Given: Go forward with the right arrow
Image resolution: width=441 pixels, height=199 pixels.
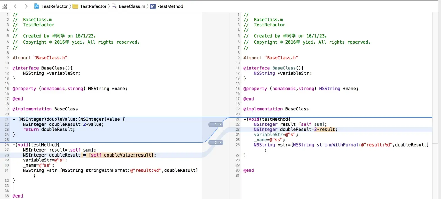Looking at the screenshot, I should (26, 6).
